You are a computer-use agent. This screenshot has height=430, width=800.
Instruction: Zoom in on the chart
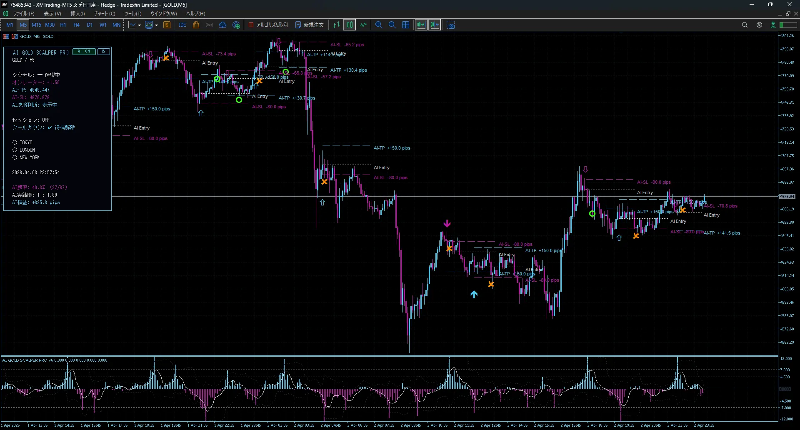(x=379, y=25)
